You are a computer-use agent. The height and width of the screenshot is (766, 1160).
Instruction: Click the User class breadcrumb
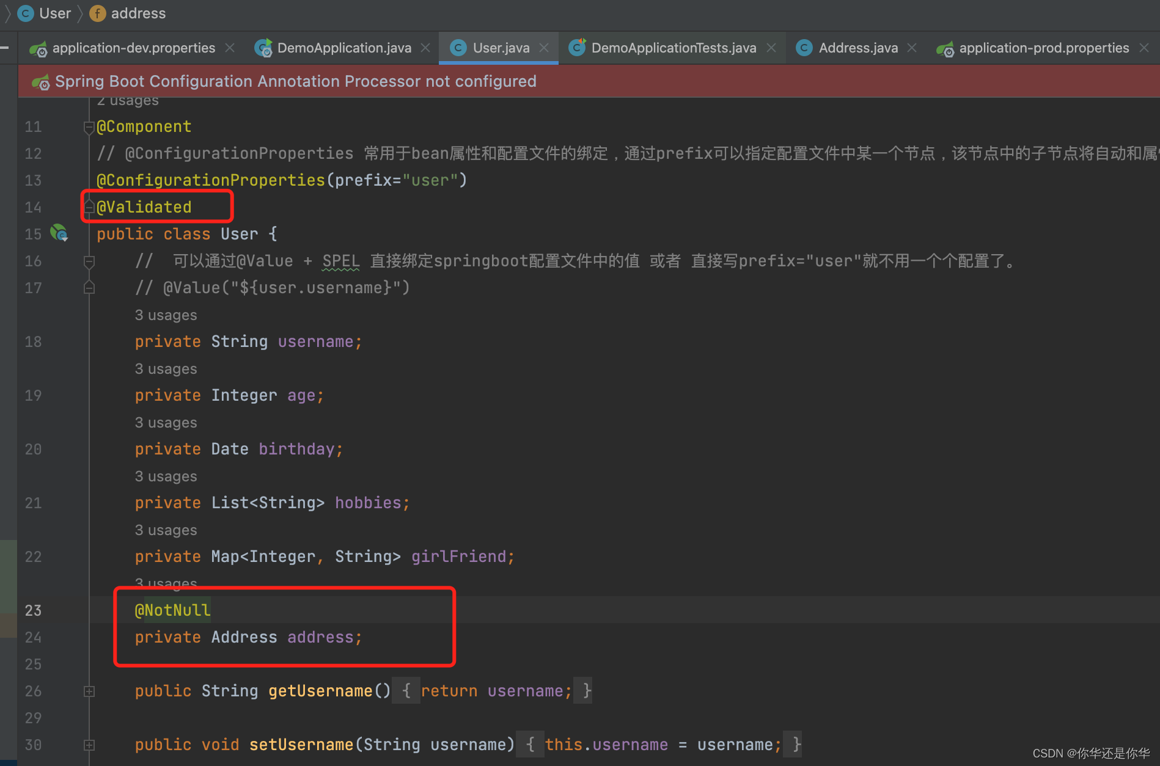(x=55, y=13)
